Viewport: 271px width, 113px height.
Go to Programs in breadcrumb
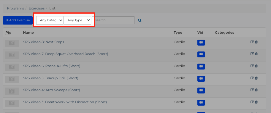[x=15, y=8]
